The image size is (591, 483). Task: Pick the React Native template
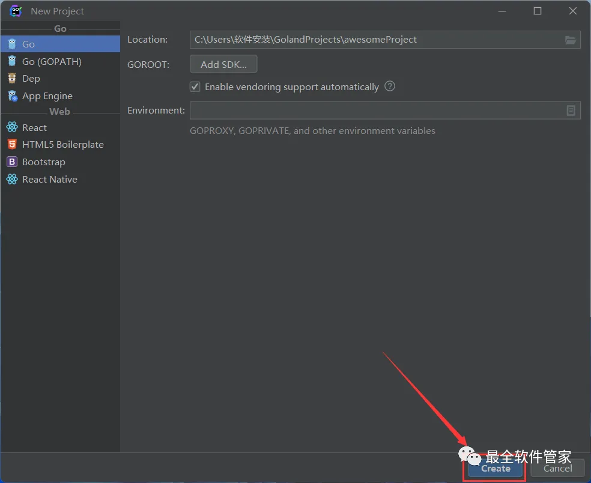tap(60, 179)
